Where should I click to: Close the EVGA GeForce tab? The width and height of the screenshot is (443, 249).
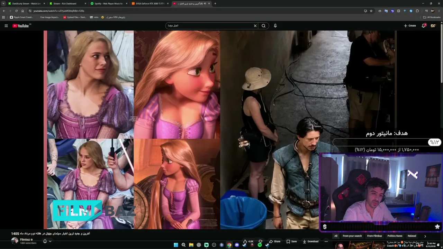[168, 3]
